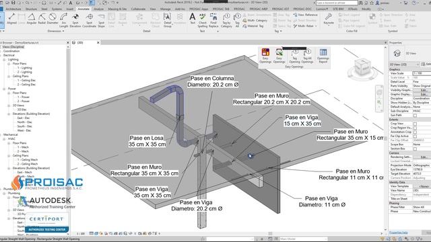The height and width of the screenshot is (242, 431).
Task: Select the Aligned dimension tool
Action: pyautogui.click(x=12, y=19)
